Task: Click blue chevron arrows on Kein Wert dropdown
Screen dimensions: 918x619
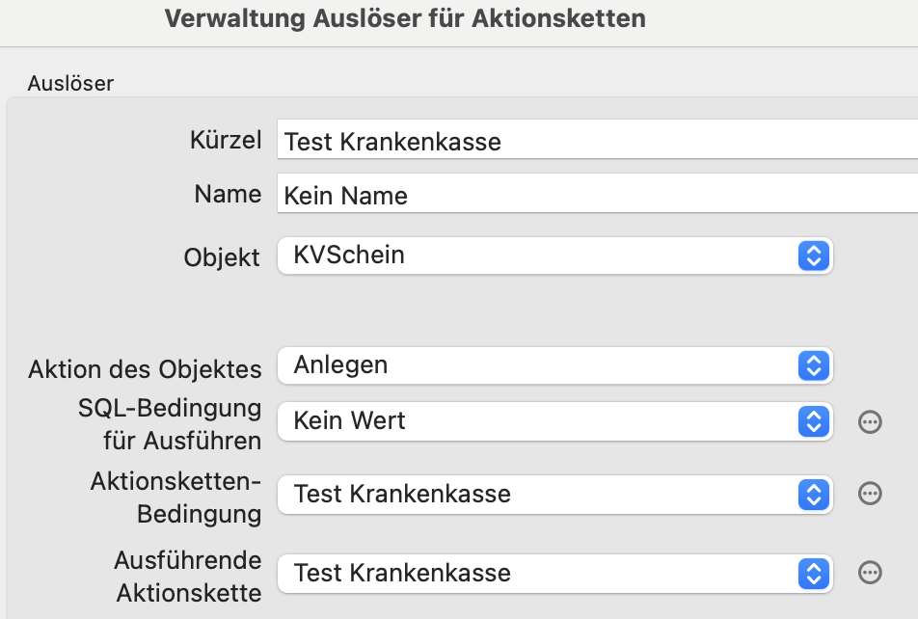Action: 814,421
